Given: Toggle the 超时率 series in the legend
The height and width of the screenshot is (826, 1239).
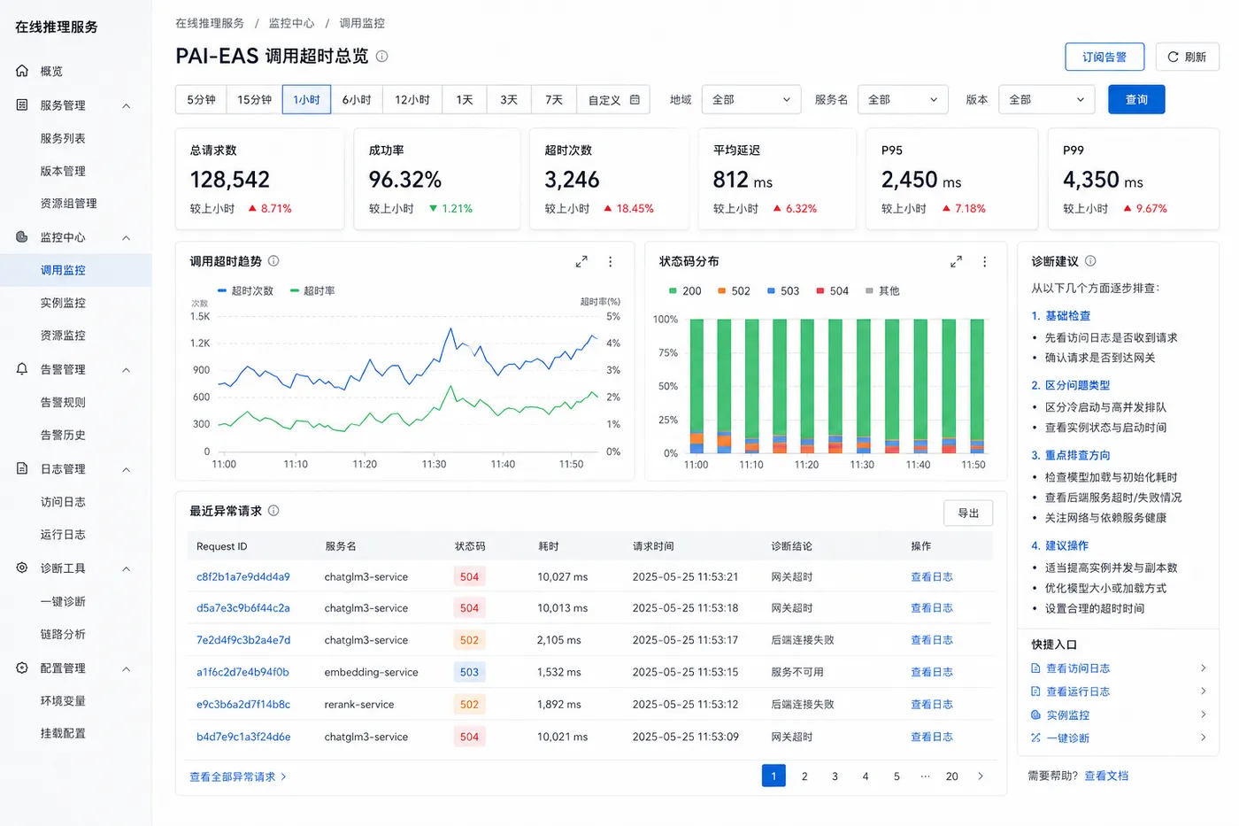Looking at the screenshot, I should coord(312,291).
